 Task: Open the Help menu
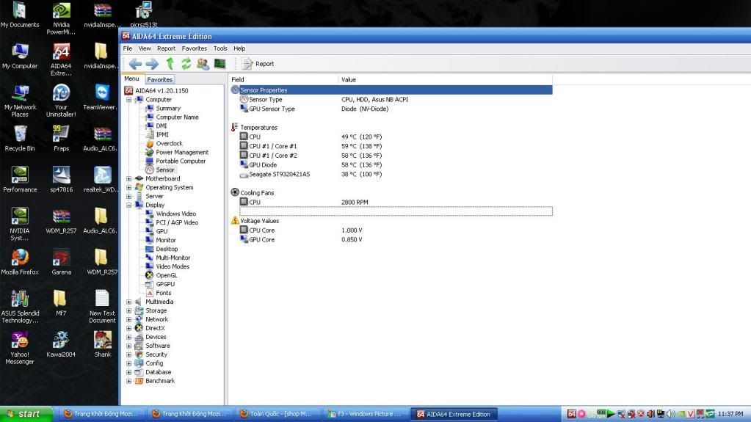[239, 48]
